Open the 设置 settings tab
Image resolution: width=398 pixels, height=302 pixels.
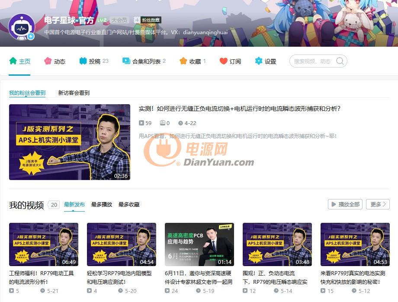click(x=265, y=61)
